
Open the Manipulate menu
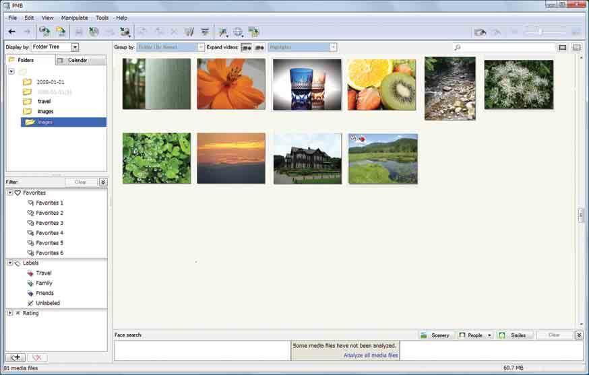pos(75,18)
